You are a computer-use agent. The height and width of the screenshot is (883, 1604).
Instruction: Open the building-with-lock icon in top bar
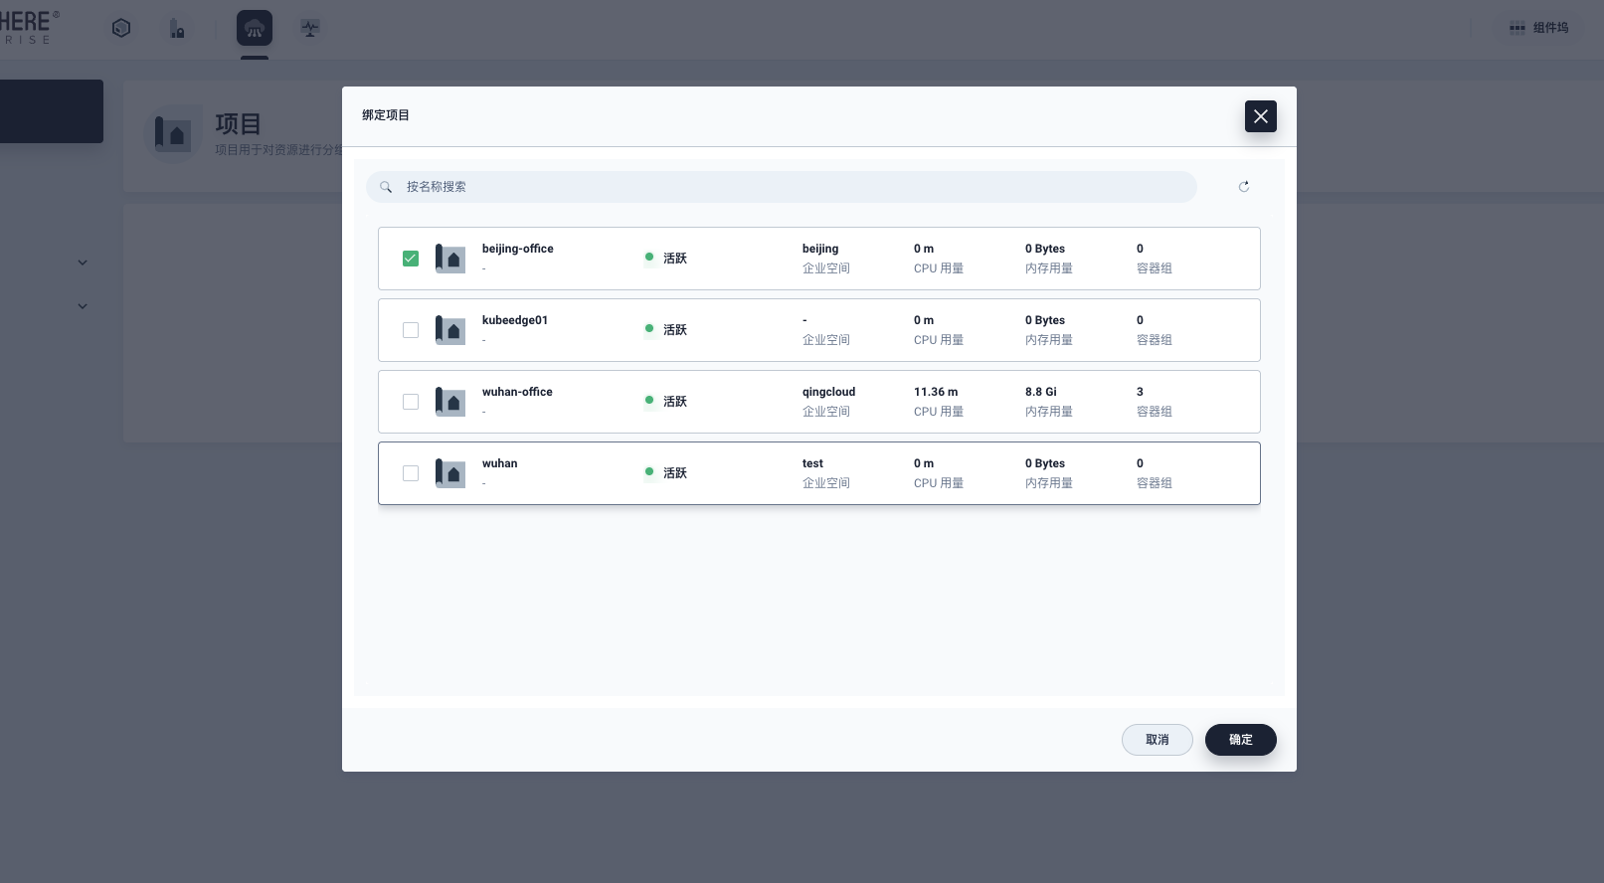[x=177, y=28]
